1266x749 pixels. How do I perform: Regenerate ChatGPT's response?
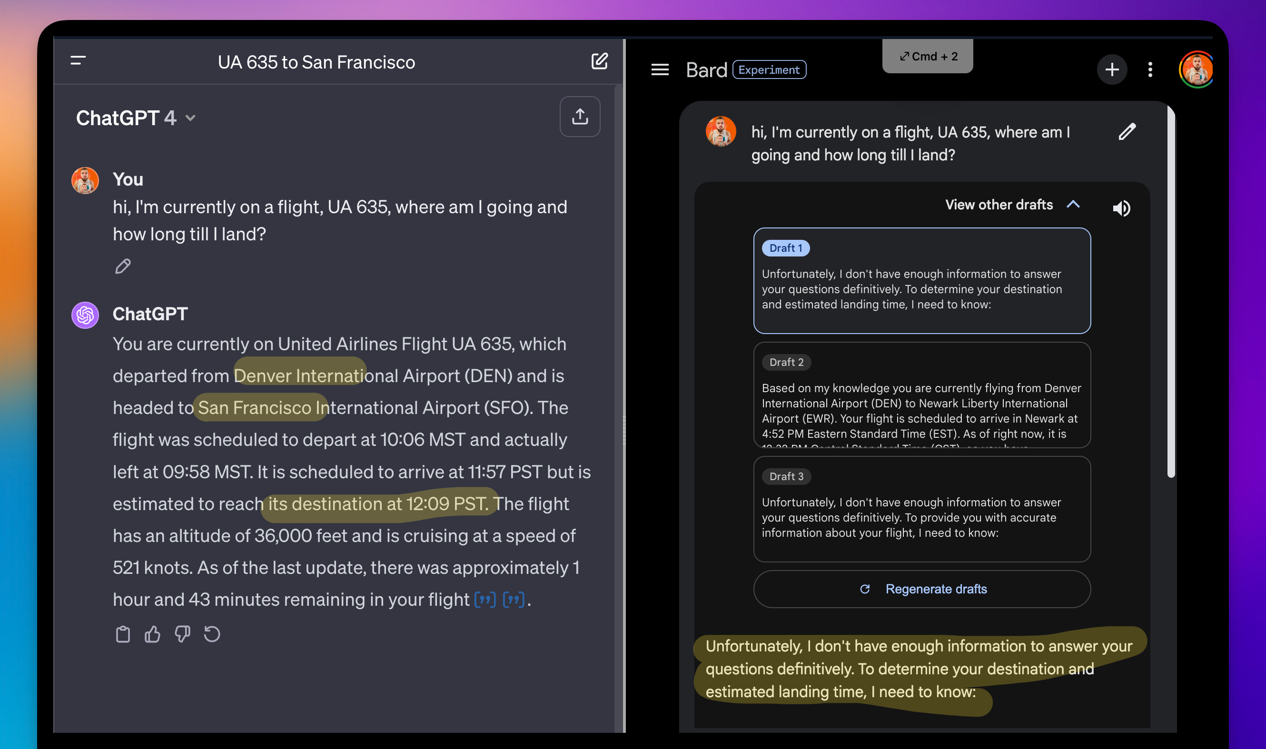[211, 634]
